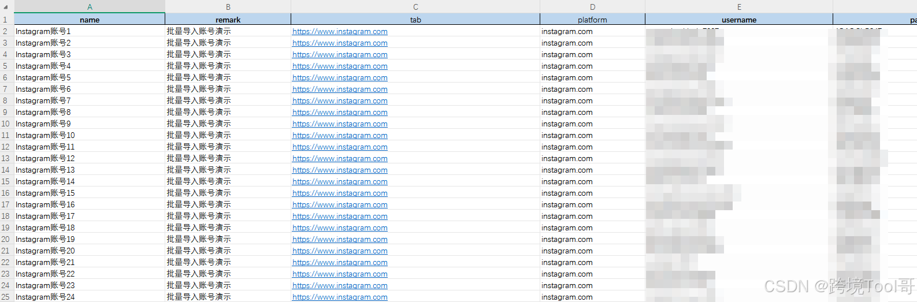Image resolution: width=917 pixels, height=302 pixels.
Task: Click cell 'Instagram账号1'
Action: pos(90,31)
